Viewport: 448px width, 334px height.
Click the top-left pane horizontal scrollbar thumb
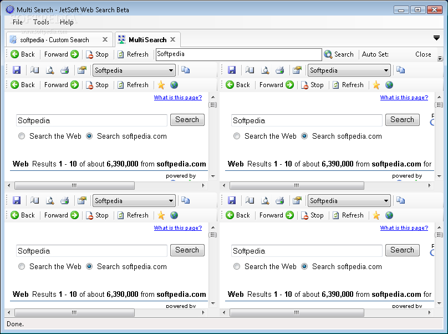pos(74,186)
